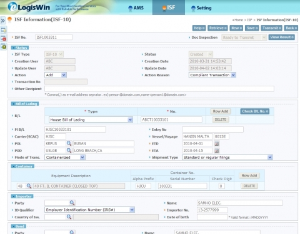Click the green help sidebar icon
The height and width of the screenshot is (234, 300).
(4, 46)
